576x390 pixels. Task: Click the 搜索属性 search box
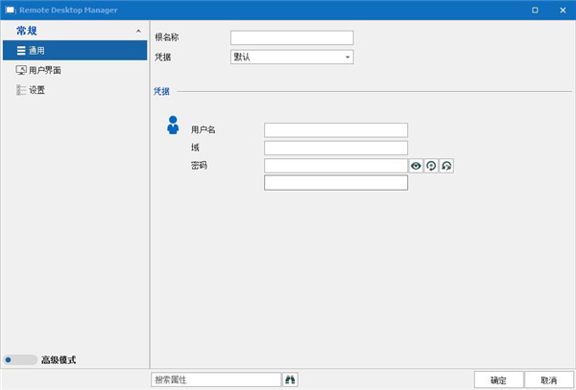[216, 379]
